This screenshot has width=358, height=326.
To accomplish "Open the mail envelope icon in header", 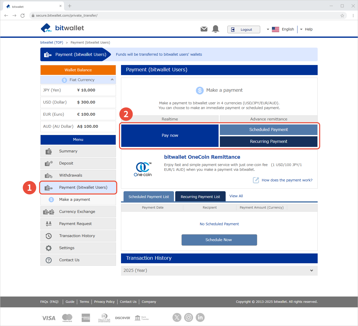I will point(204,29).
